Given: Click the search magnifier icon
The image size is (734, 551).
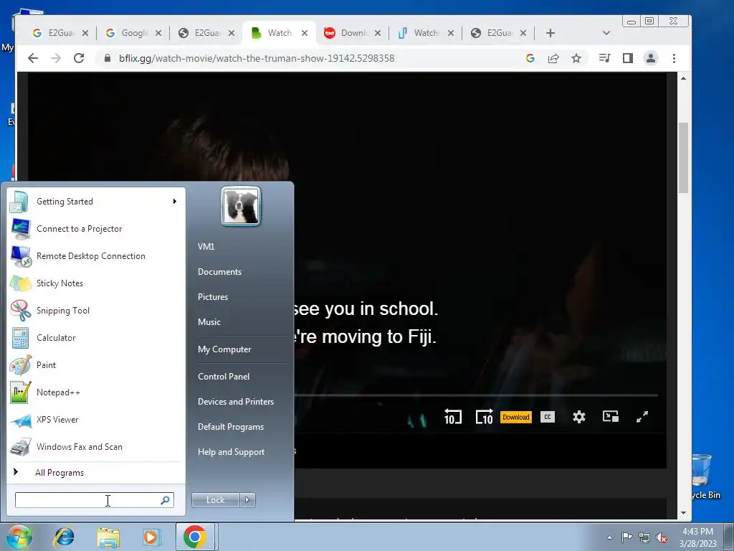Looking at the screenshot, I should pos(166,500).
